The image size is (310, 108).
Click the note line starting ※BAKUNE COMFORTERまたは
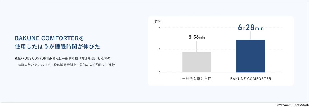click(63, 58)
